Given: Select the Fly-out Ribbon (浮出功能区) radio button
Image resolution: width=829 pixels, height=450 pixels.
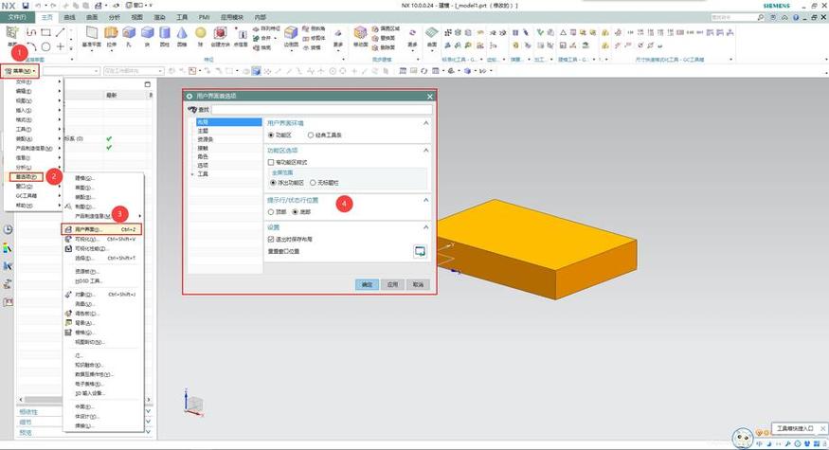Looking at the screenshot, I should pos(273,183).
